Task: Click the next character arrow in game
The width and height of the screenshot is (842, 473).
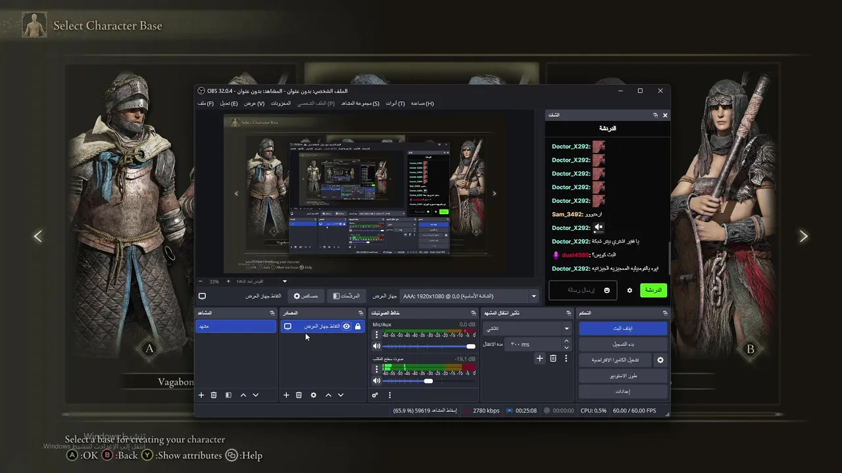Action: [803, 236]
